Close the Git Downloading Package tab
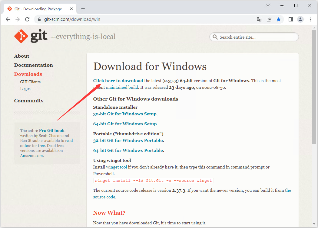Viewport: 318px width, 228px height. point(71,9)
